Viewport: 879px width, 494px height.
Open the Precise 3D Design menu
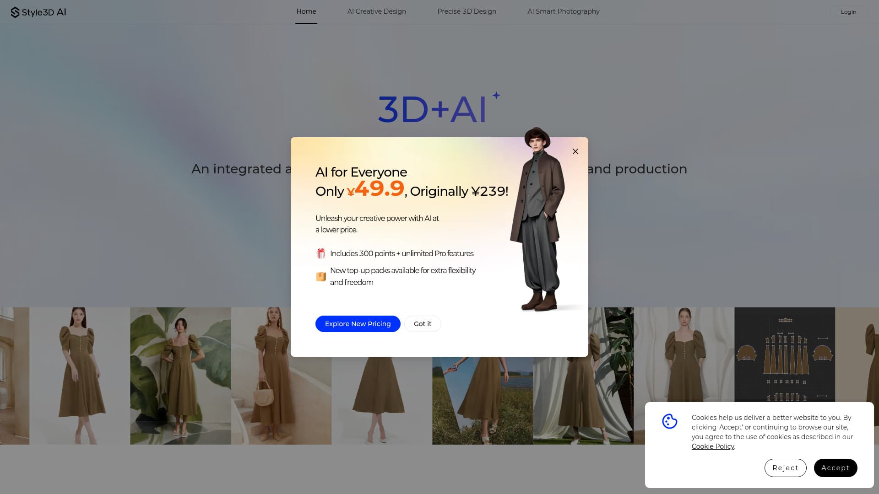coord(467,11)
